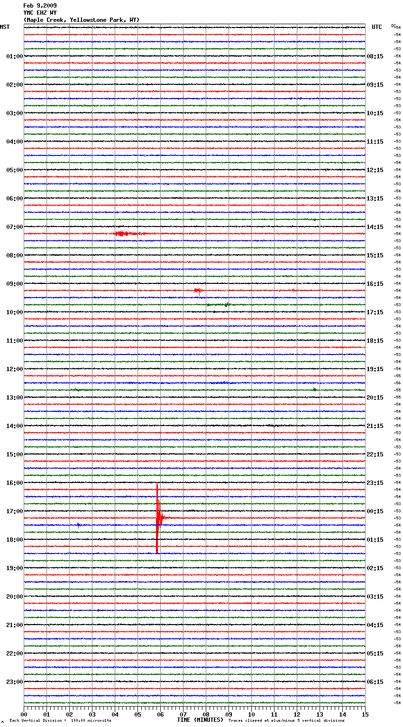
Task: Click the '23:00' MST hour label
Action: click(14, 682)
